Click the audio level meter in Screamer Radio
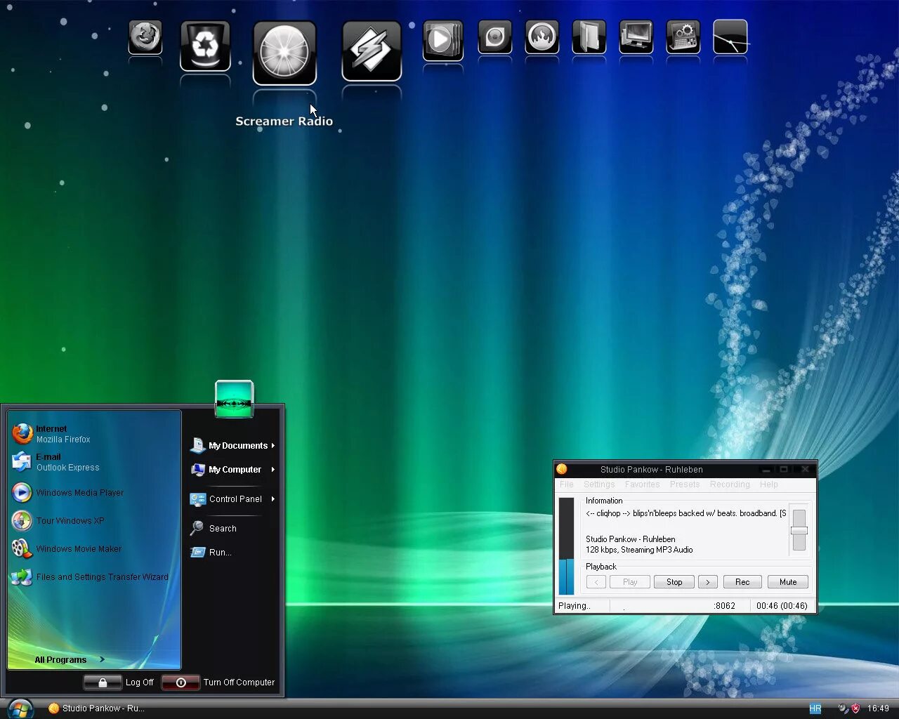 [566, 546]
